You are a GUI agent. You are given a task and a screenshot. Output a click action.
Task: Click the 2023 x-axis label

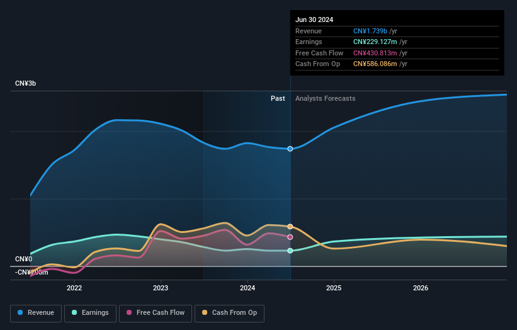click(x=161, y=288)
